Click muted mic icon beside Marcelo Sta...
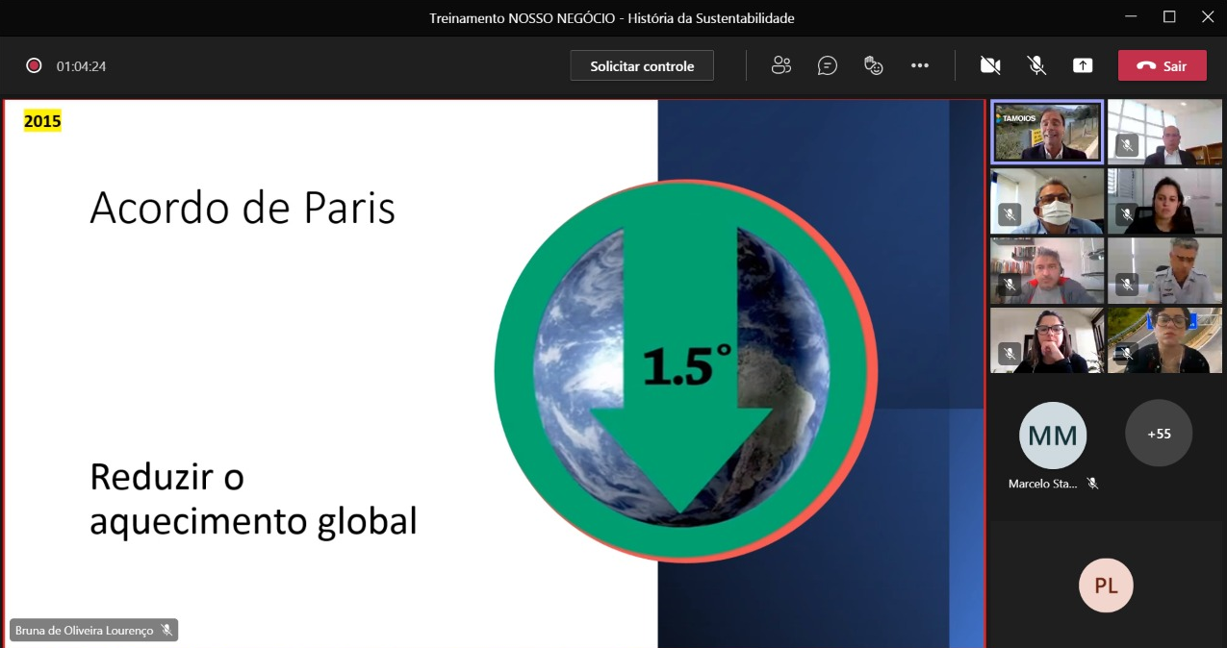 [x=1092, y=484]
